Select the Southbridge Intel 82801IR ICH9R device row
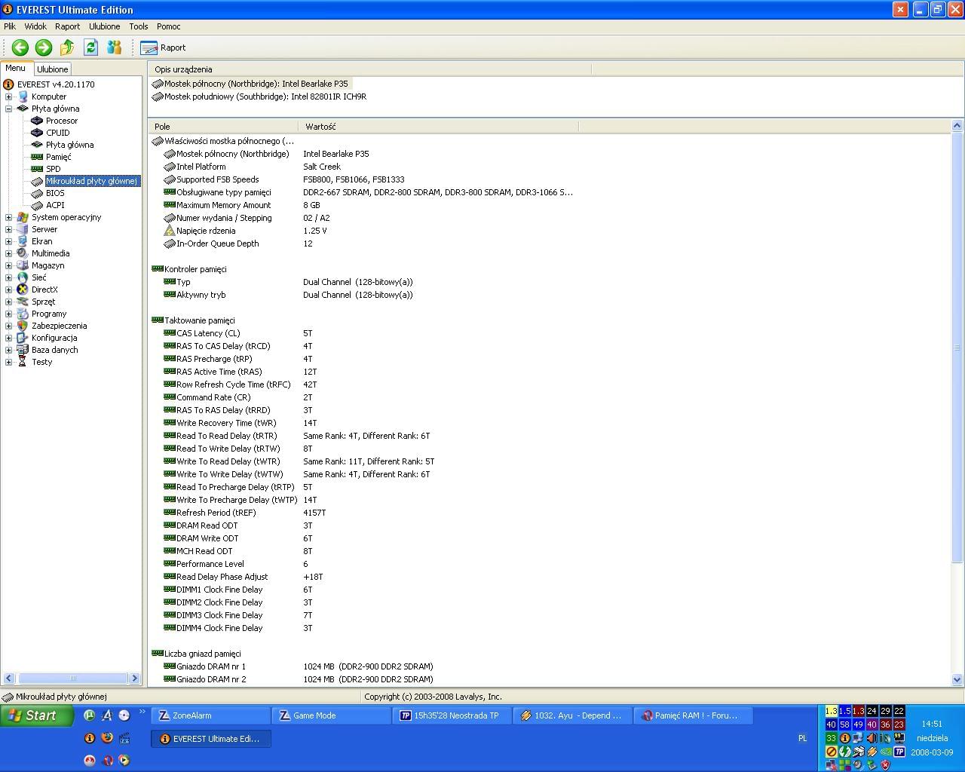The image size is (965, 772). click(259, 96)
